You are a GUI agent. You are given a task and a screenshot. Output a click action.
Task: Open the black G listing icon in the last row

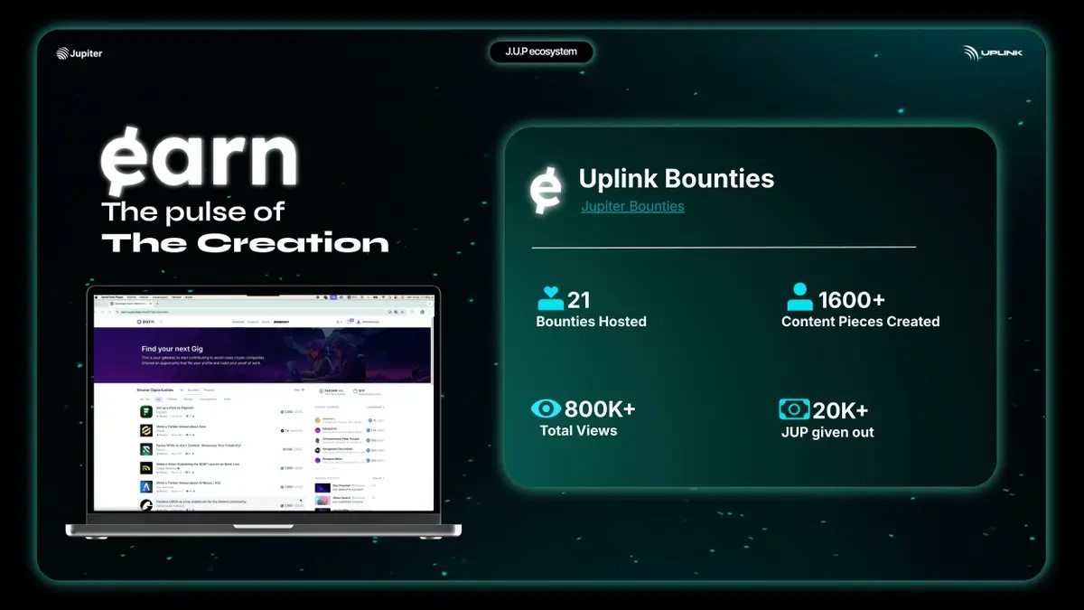tap(145, 505)
